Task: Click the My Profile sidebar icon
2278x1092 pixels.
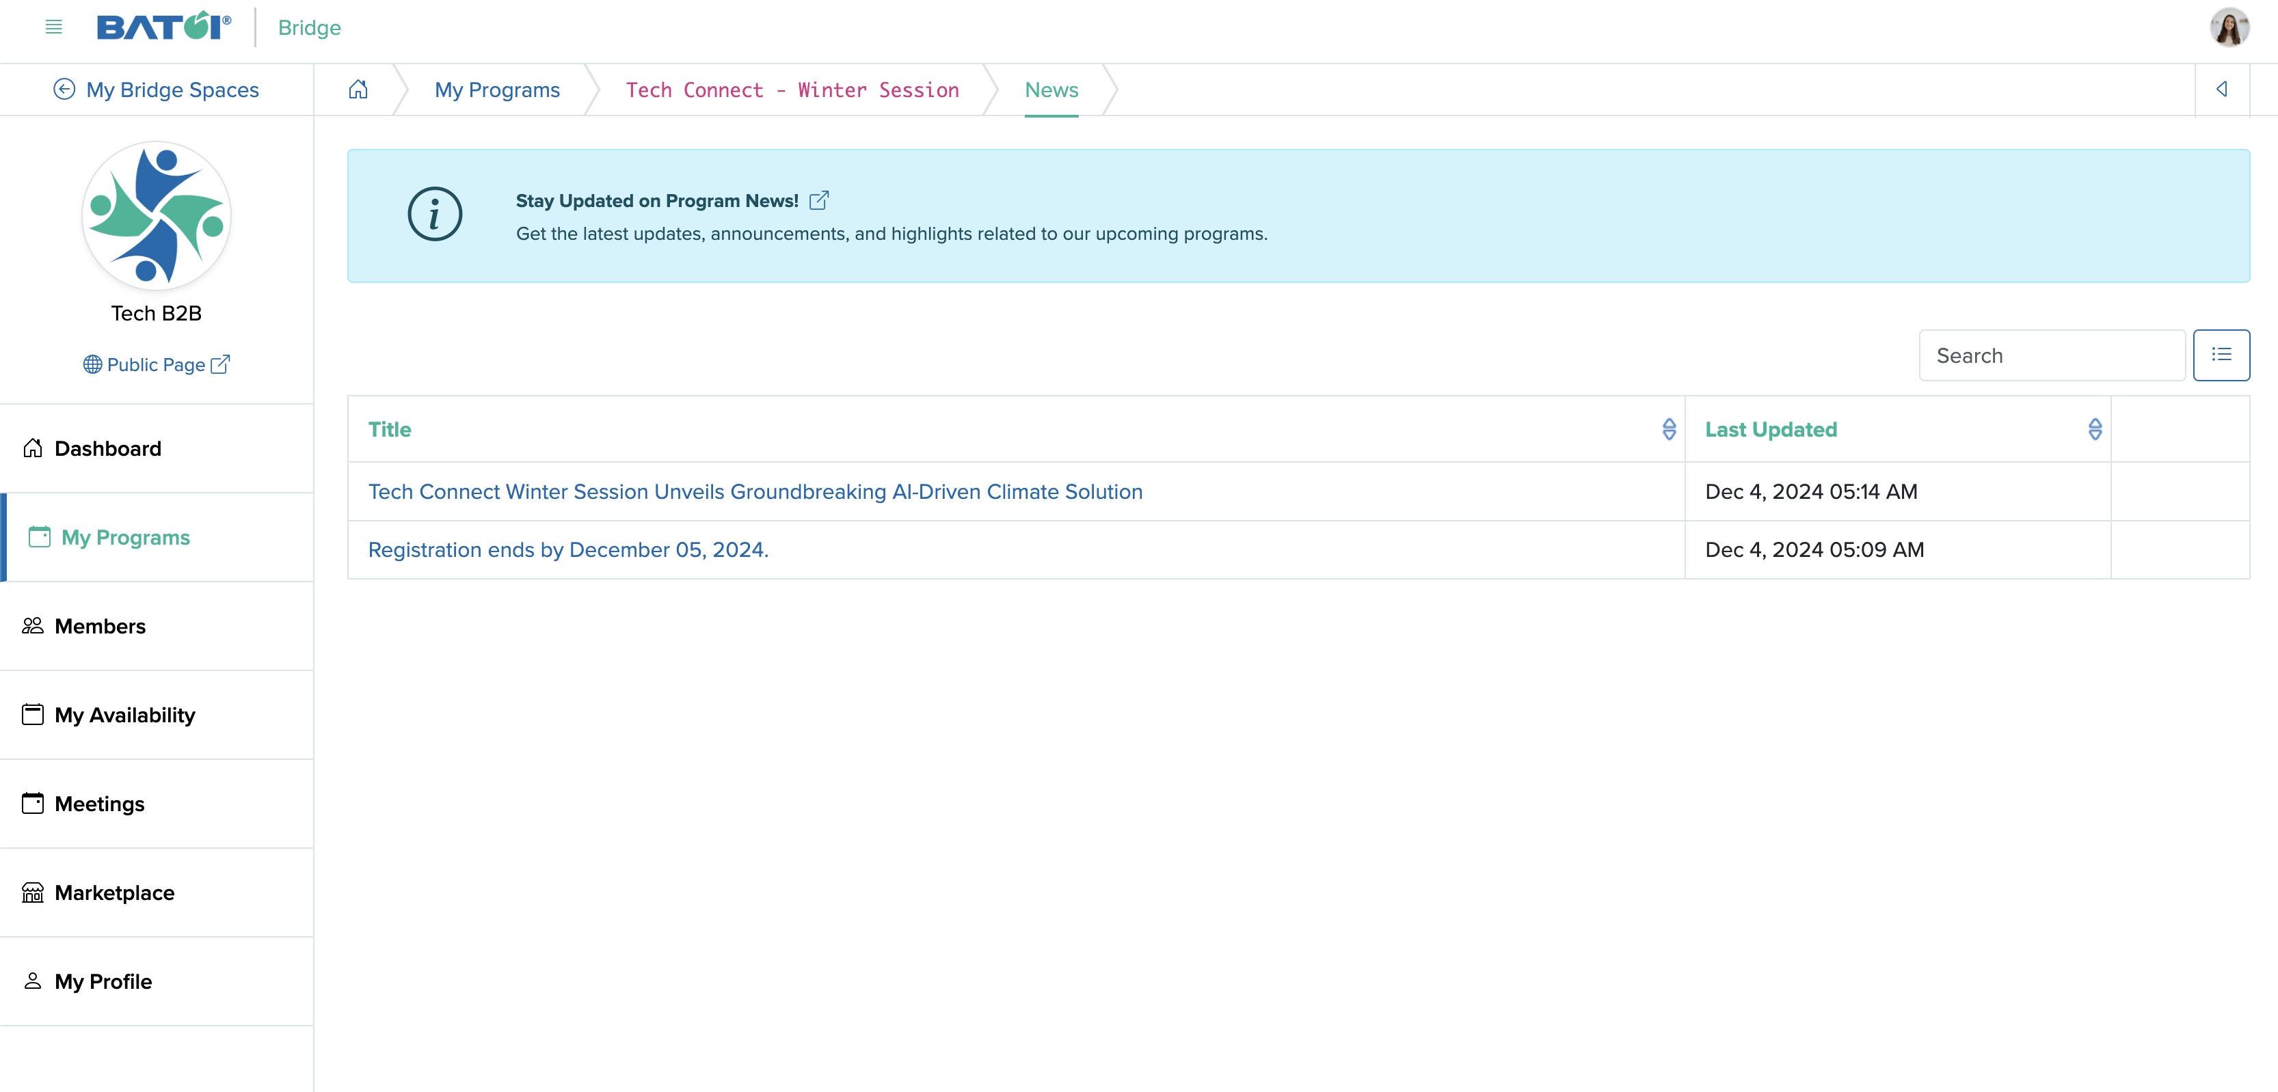Action: (33, 980)
